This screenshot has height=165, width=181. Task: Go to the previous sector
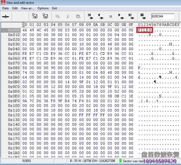tap(101, 16)
